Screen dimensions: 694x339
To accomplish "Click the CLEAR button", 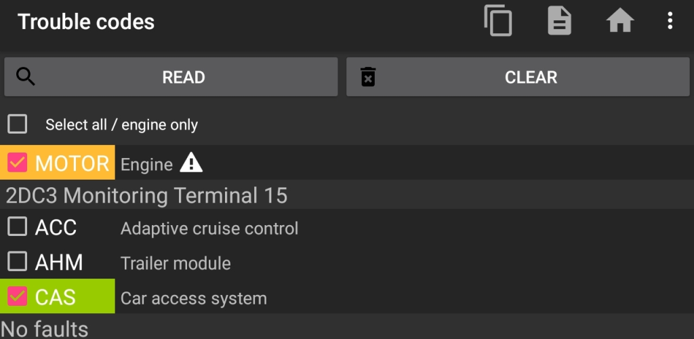I will [518, 77].
